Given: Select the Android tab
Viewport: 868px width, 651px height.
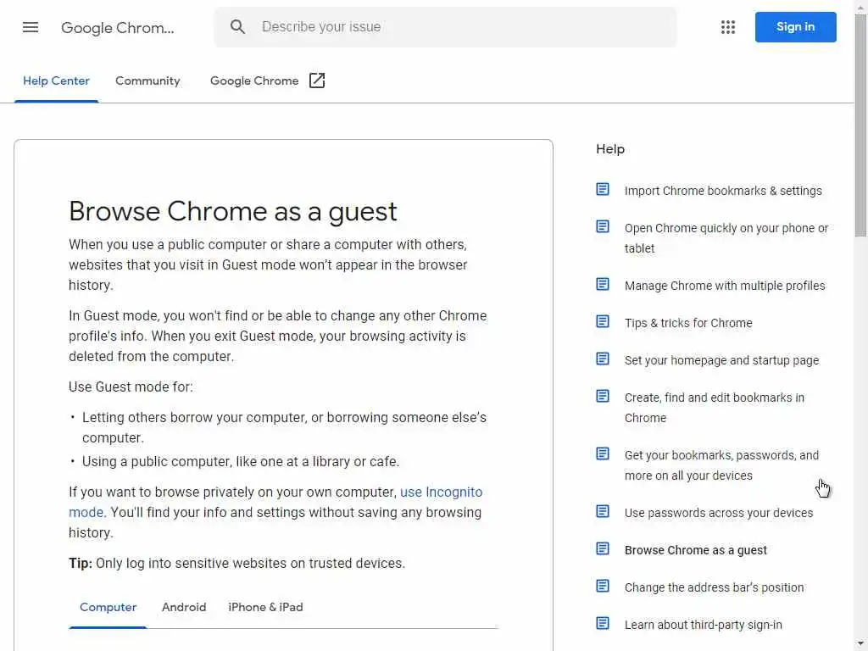Looking at the screenshot, I should pos(184,607).
